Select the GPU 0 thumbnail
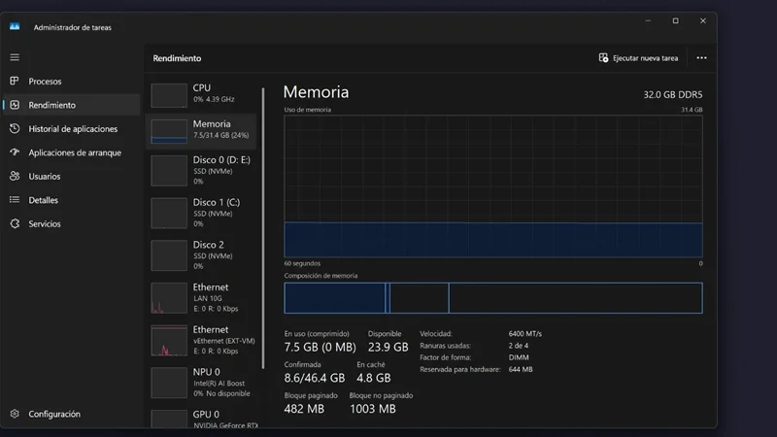This screenshot has width=777, height=437. [x=169, y=419]
